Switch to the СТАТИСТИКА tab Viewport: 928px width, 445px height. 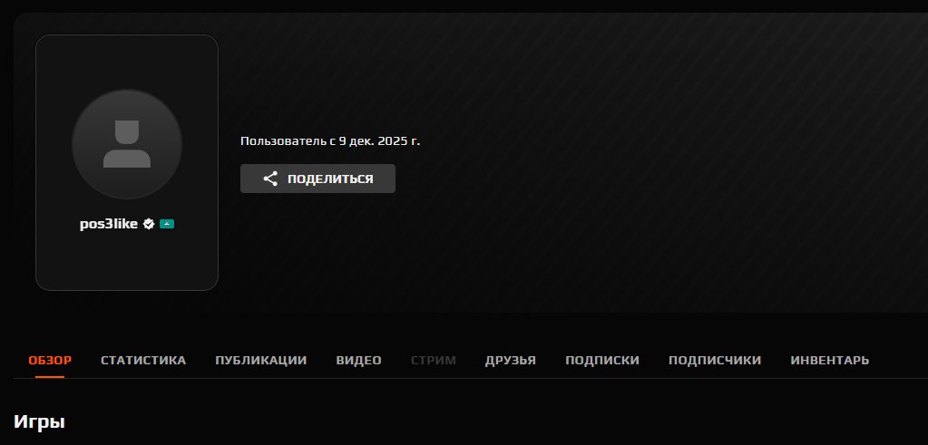(143, 361)
